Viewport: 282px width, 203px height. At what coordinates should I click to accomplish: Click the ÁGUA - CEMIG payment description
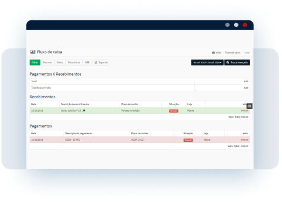pos(73,140)
